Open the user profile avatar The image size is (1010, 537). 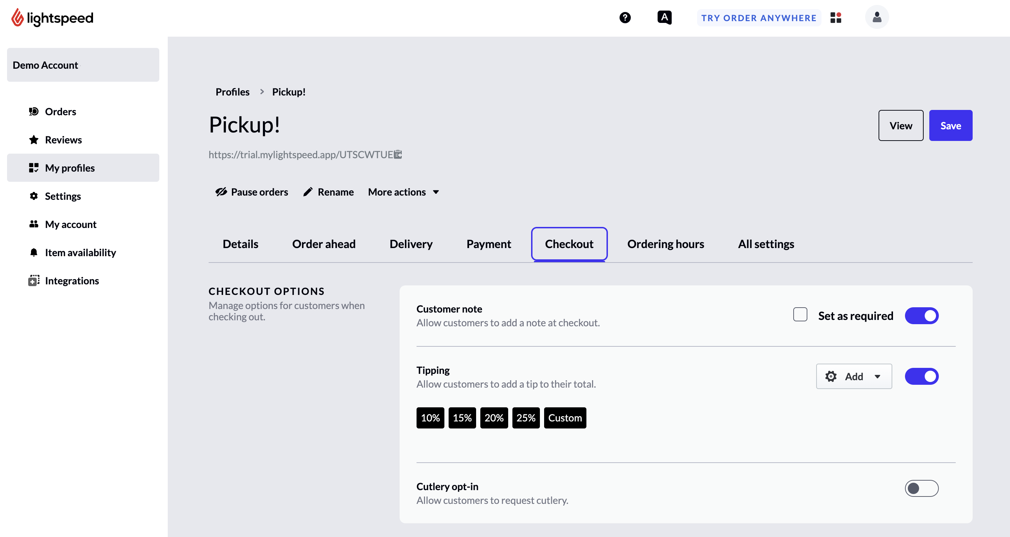coord(877,17)
